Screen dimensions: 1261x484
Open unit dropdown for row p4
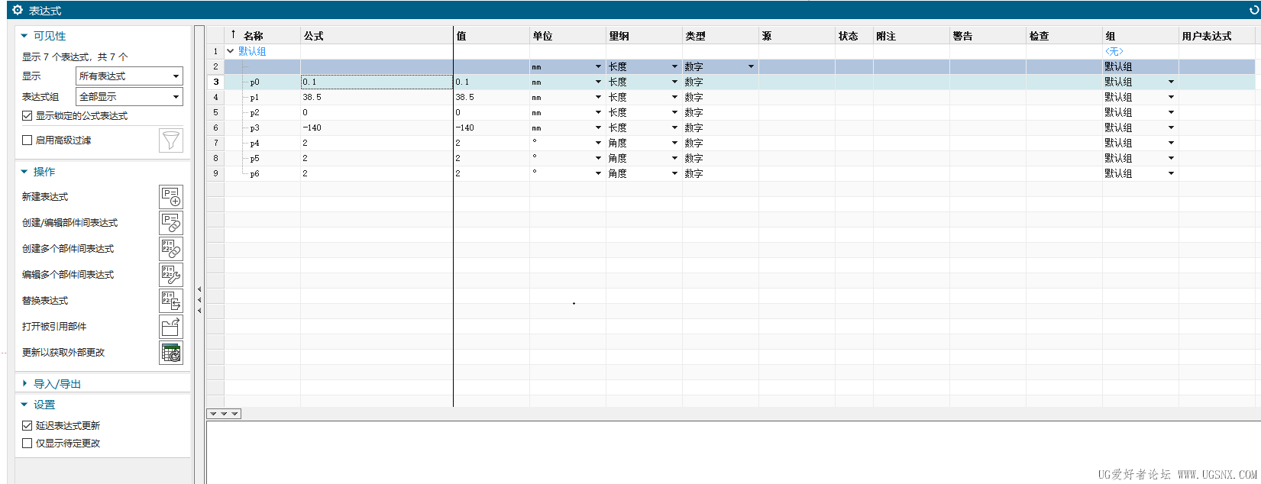(598, 143)
